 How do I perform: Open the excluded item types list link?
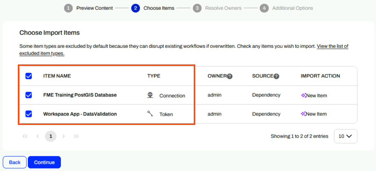[332, 46]
